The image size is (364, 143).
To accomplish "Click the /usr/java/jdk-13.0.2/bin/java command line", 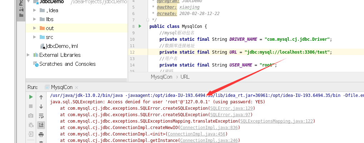I will click(207, 95).
